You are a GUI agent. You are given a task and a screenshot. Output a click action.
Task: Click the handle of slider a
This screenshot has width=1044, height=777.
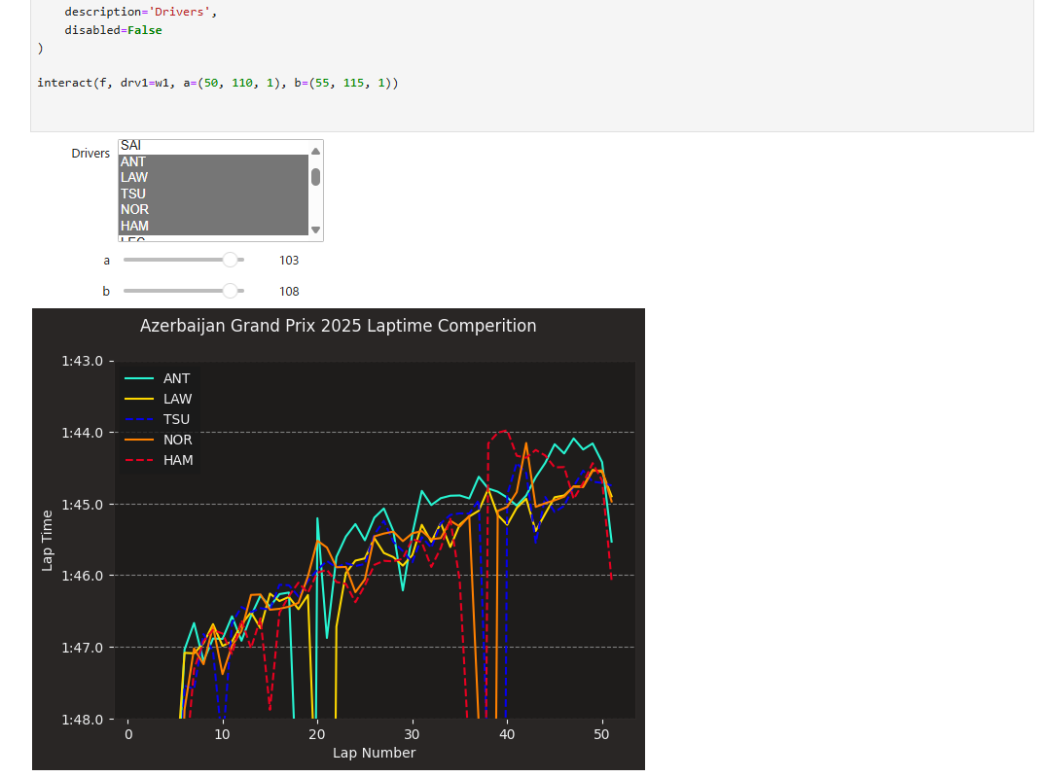(230, 260)
